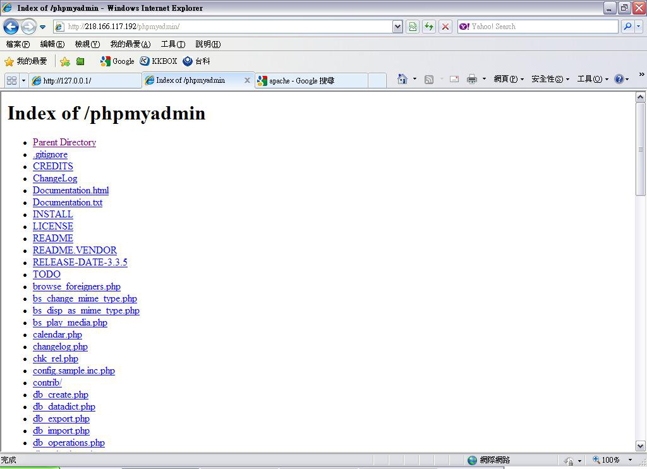This screenshot has height=469, width=647.
Task: Open the CREDITS file link
Action: click(x=53, y=166)
